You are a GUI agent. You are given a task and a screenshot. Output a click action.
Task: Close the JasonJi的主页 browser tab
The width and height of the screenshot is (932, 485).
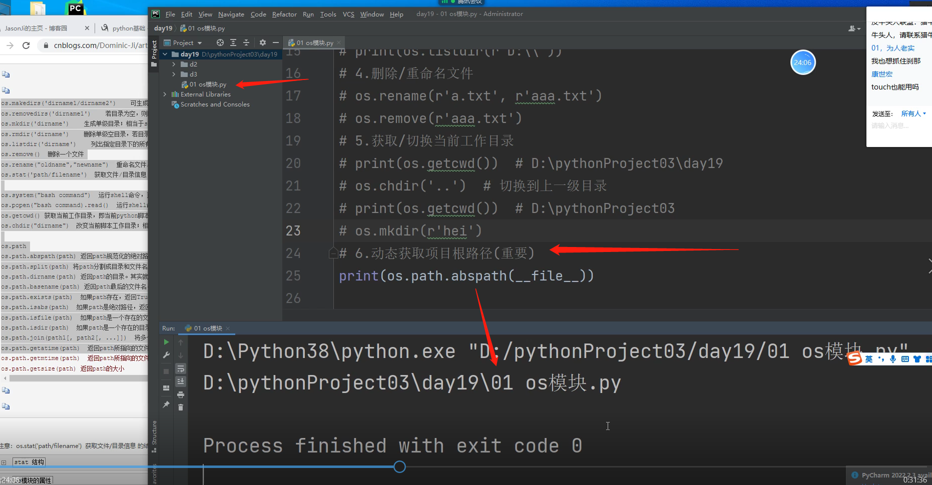coord(87,28)
